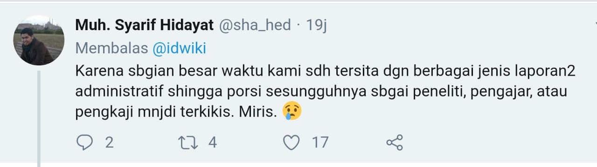Open the @sha_hed handle
597x167 pixels.
tap(255, 25)
